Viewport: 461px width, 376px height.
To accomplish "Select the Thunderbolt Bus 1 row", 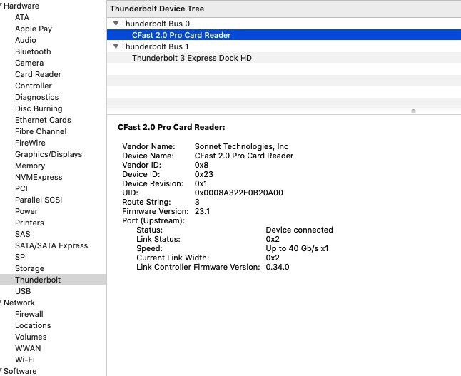I will [284, 46].
